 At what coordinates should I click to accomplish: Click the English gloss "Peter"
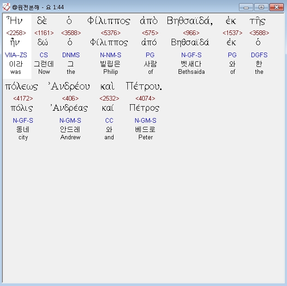tap(145, 137)
